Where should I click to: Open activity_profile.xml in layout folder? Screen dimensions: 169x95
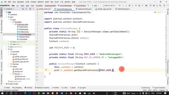tap(21, 59)
